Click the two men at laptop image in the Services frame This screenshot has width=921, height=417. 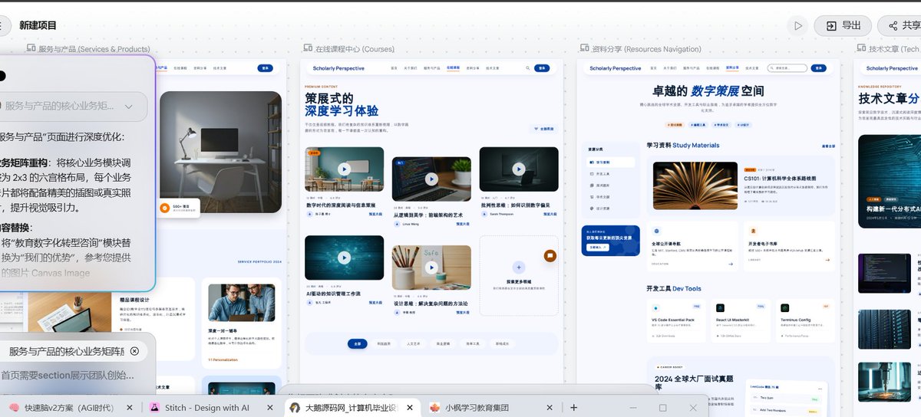tap(241, 303)
